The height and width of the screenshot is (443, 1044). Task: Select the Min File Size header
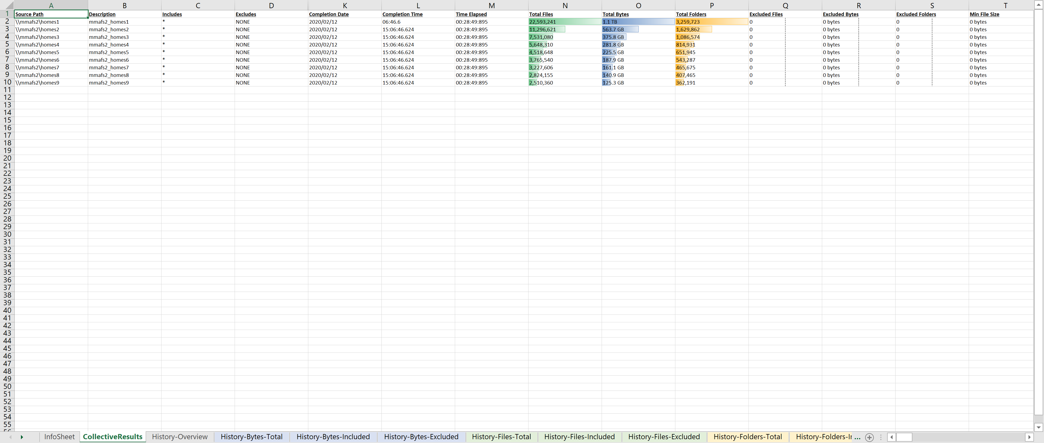coord(1001,14)
